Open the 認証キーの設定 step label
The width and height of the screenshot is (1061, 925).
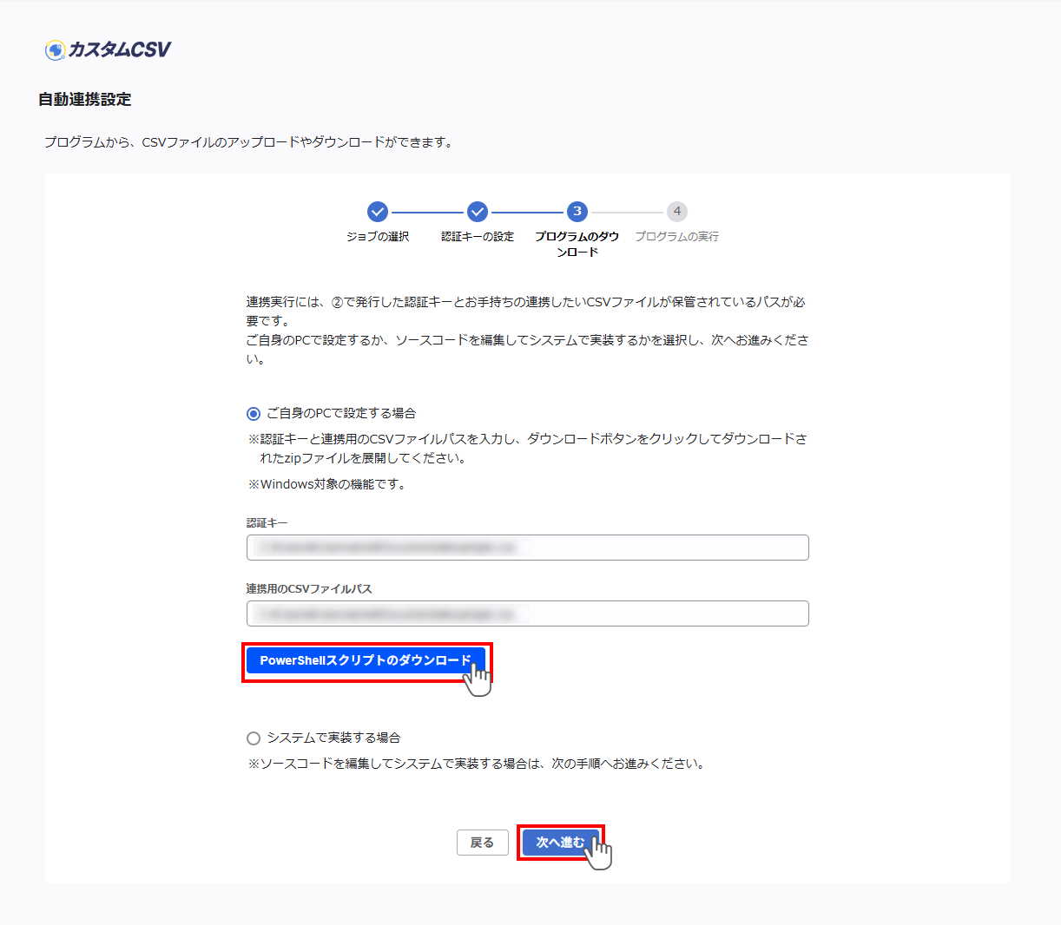477,236
